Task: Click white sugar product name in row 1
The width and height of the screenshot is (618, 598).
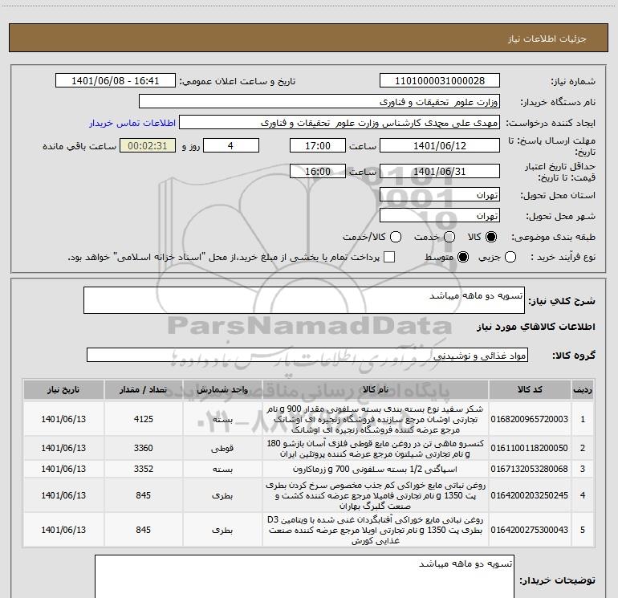Action: click(376, 419)
